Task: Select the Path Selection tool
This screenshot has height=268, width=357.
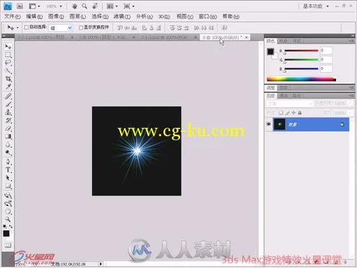Action: (8, 178)
